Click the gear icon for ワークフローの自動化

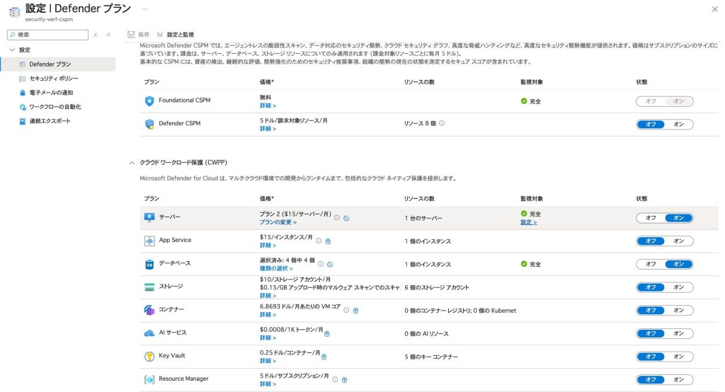tap(23, 107)
